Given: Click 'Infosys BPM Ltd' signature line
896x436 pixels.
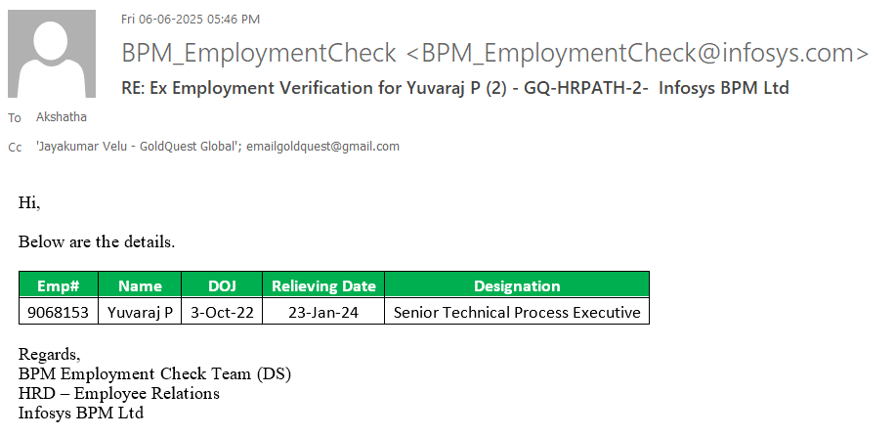Looking at the screenshot, I should [81, 413].
